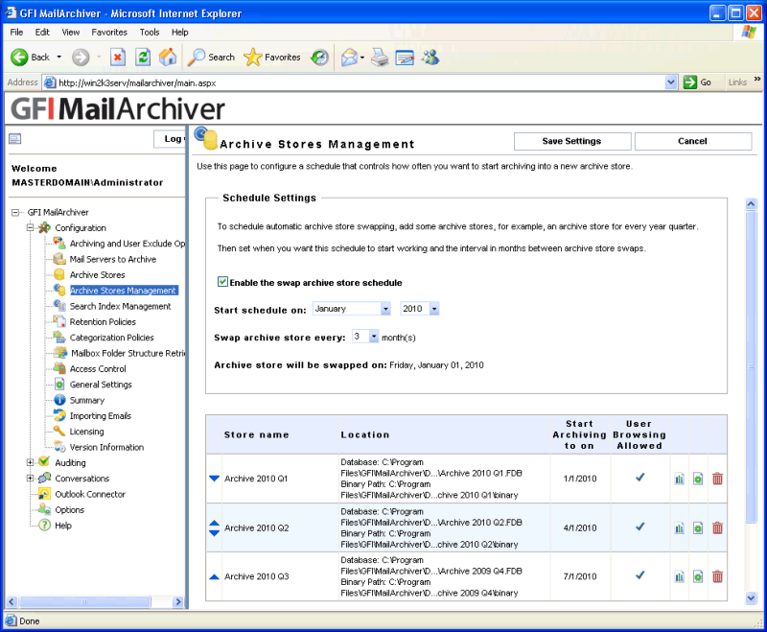The image size is (767, 632).
Task: Delete the Archive 2010 Q1 store
Action: [717, 479]
